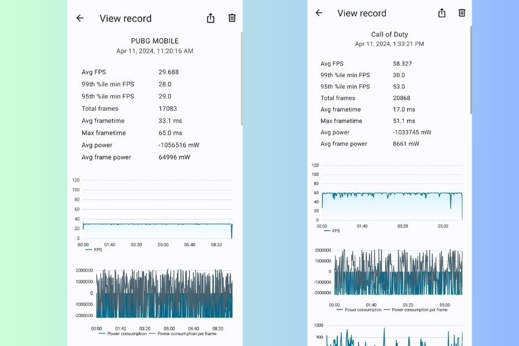Go back from Call of Duty record
The image size is (519, 346).
coord(319,13)
